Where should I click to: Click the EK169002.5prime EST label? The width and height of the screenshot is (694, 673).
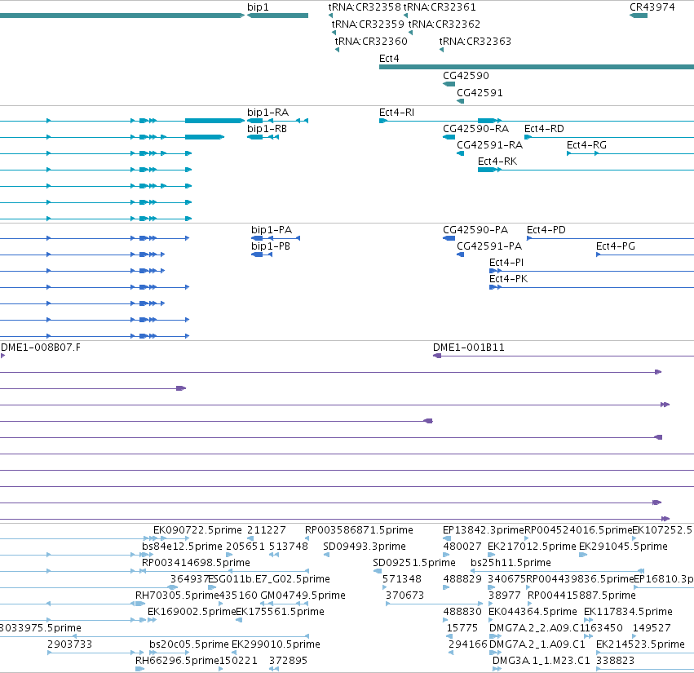click(192, 612)
